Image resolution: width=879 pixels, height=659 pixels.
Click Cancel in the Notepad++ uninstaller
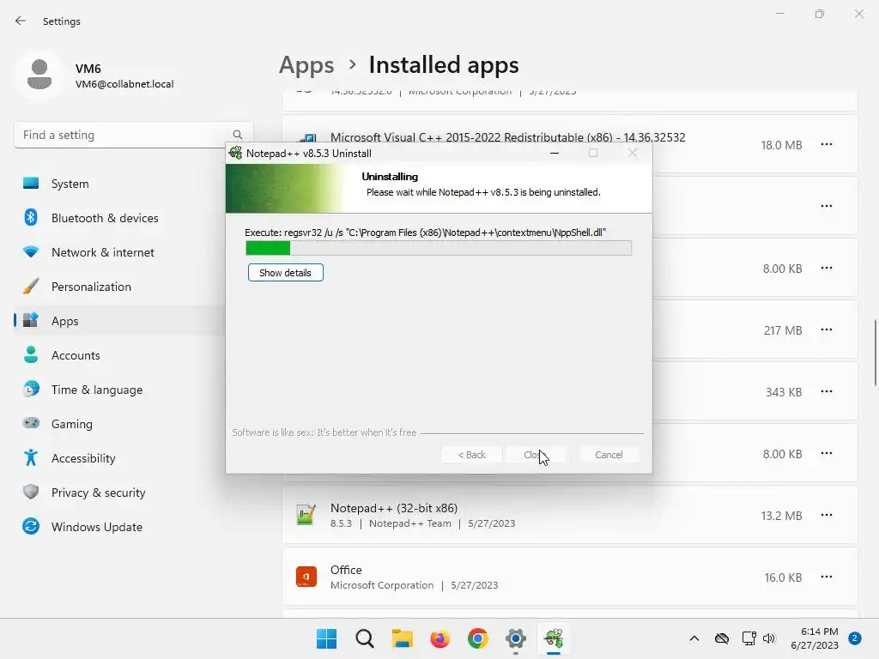(609, 455)
